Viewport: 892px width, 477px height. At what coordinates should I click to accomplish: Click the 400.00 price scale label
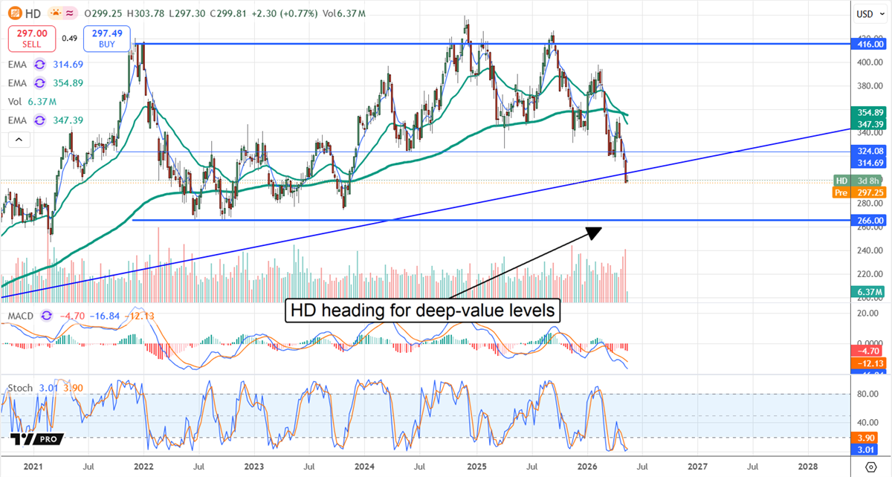click(x=868, y=62)
